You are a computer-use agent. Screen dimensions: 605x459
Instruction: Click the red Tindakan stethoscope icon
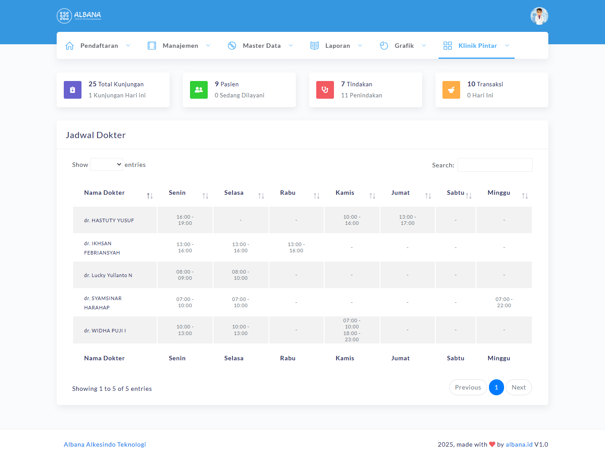click(x=325, y=90)
